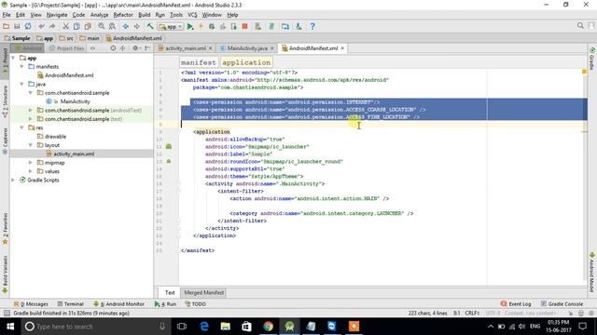Click the Apply Changes lightning icon

tap(201, 26)
